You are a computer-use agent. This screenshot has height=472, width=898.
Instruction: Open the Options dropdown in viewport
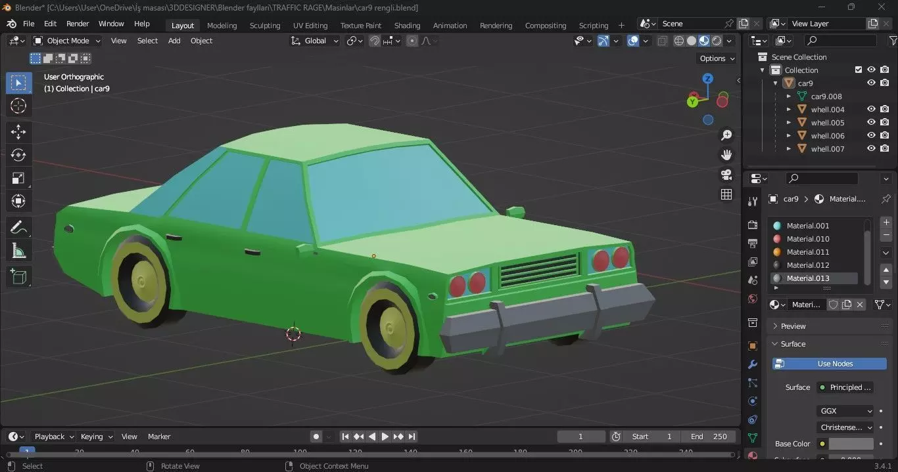pos(717,58)
